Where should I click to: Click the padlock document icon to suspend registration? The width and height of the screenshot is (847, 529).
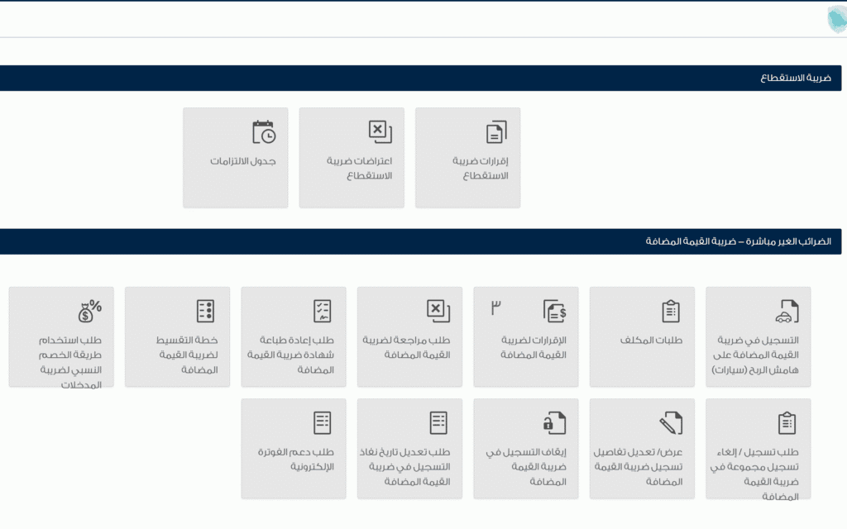coord(554,423)
